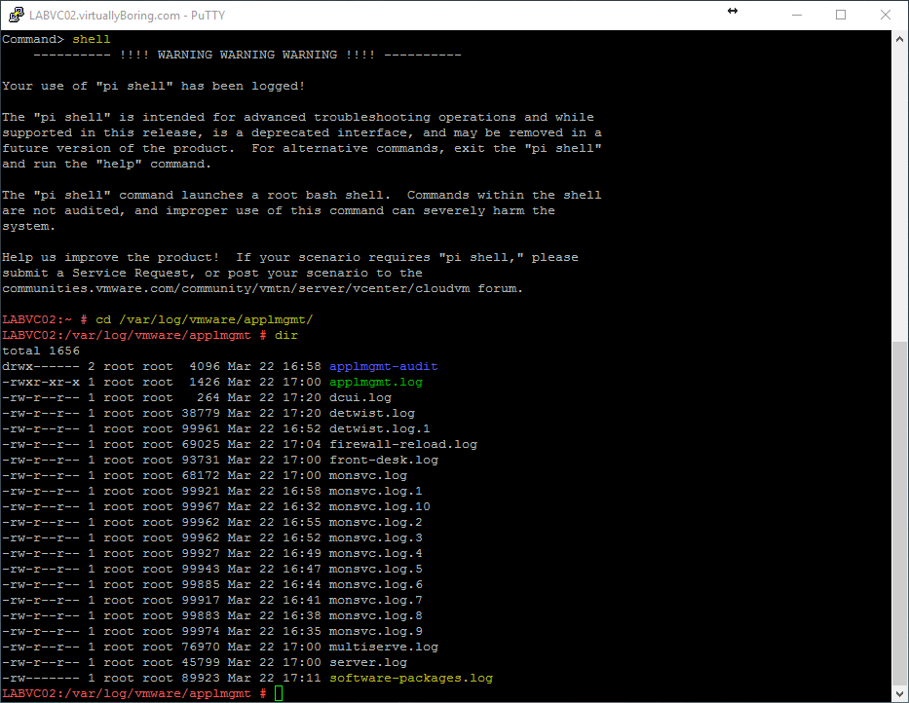Select the monsvc.log file name
This screenshot has width=909, height=703.
click(368, 476)
